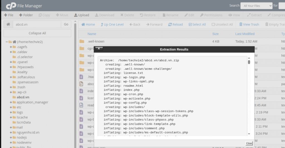Image resolution: width=285 pixels, height=148 pixels.
Task: Create new file with + File
Action: (9, 15)
